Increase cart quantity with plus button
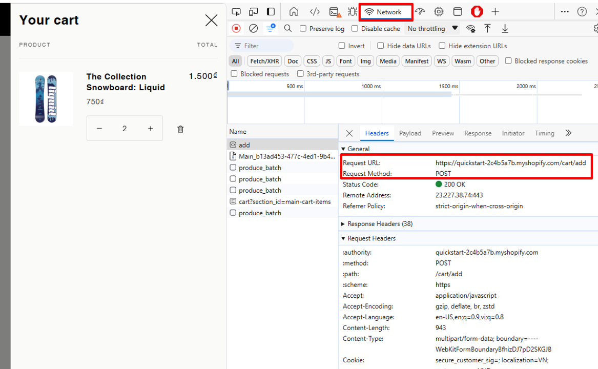This screenshot has height=369, width=598. (151, 129)
